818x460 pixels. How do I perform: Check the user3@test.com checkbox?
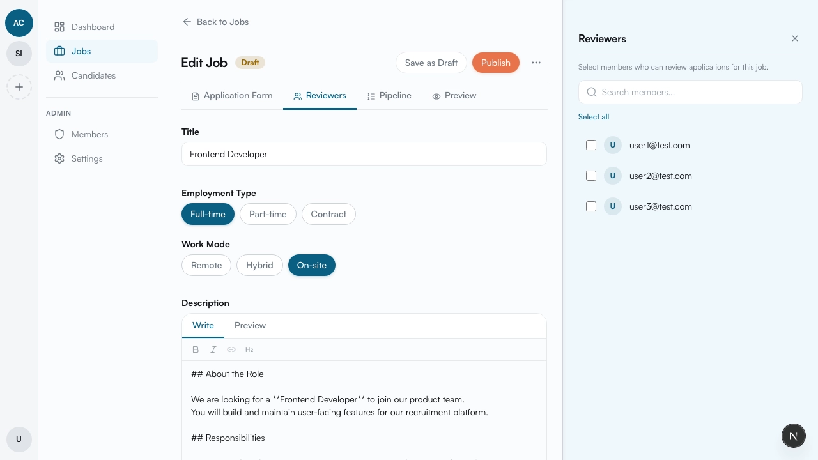(591, 206)
